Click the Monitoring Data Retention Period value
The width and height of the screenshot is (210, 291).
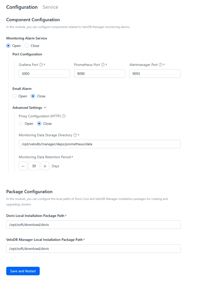(34, 166)
